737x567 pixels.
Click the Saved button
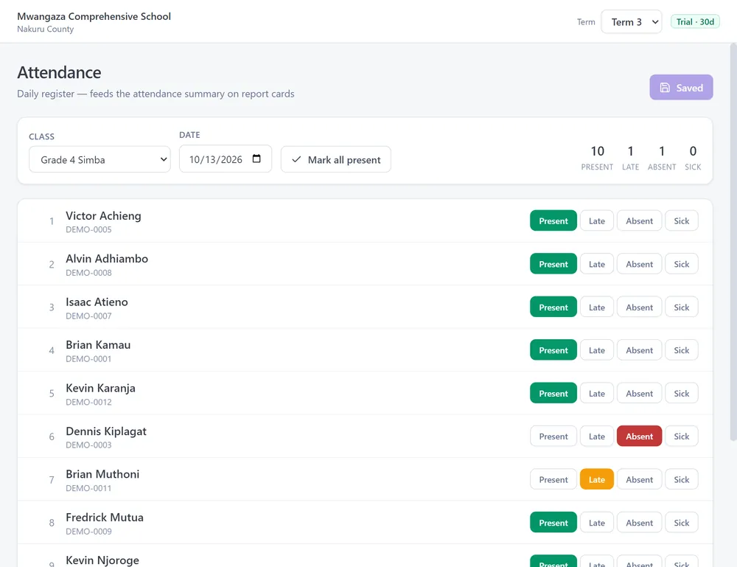[x=681, y=88]
